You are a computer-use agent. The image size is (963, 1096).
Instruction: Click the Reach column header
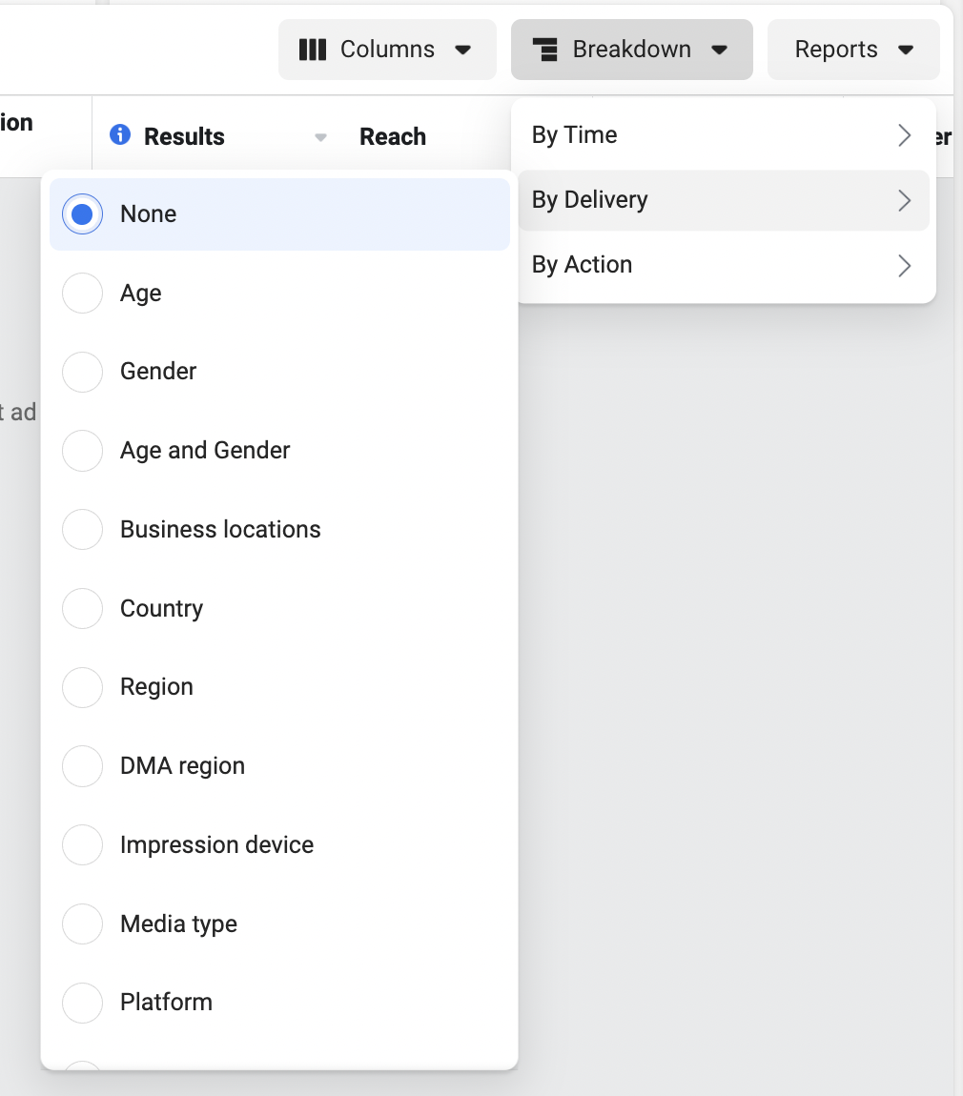pyautogui.click(x=393, y=136)
